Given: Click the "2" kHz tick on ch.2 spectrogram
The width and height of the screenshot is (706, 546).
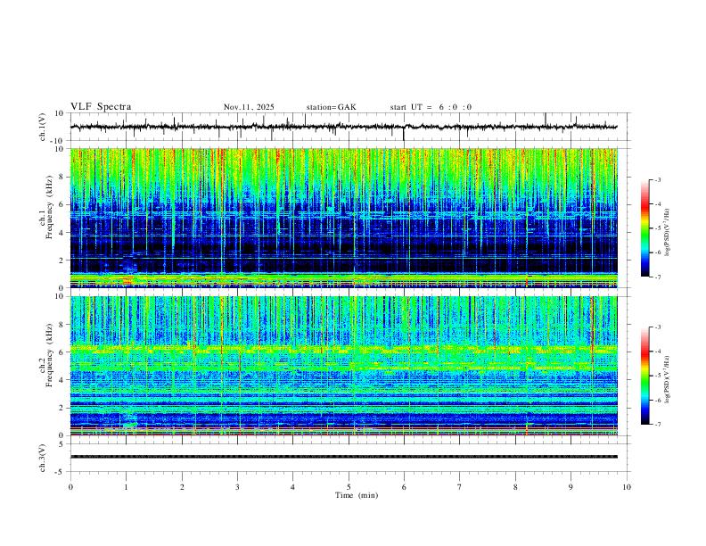Looking at the screenshot, I should (x=62, y=408).
